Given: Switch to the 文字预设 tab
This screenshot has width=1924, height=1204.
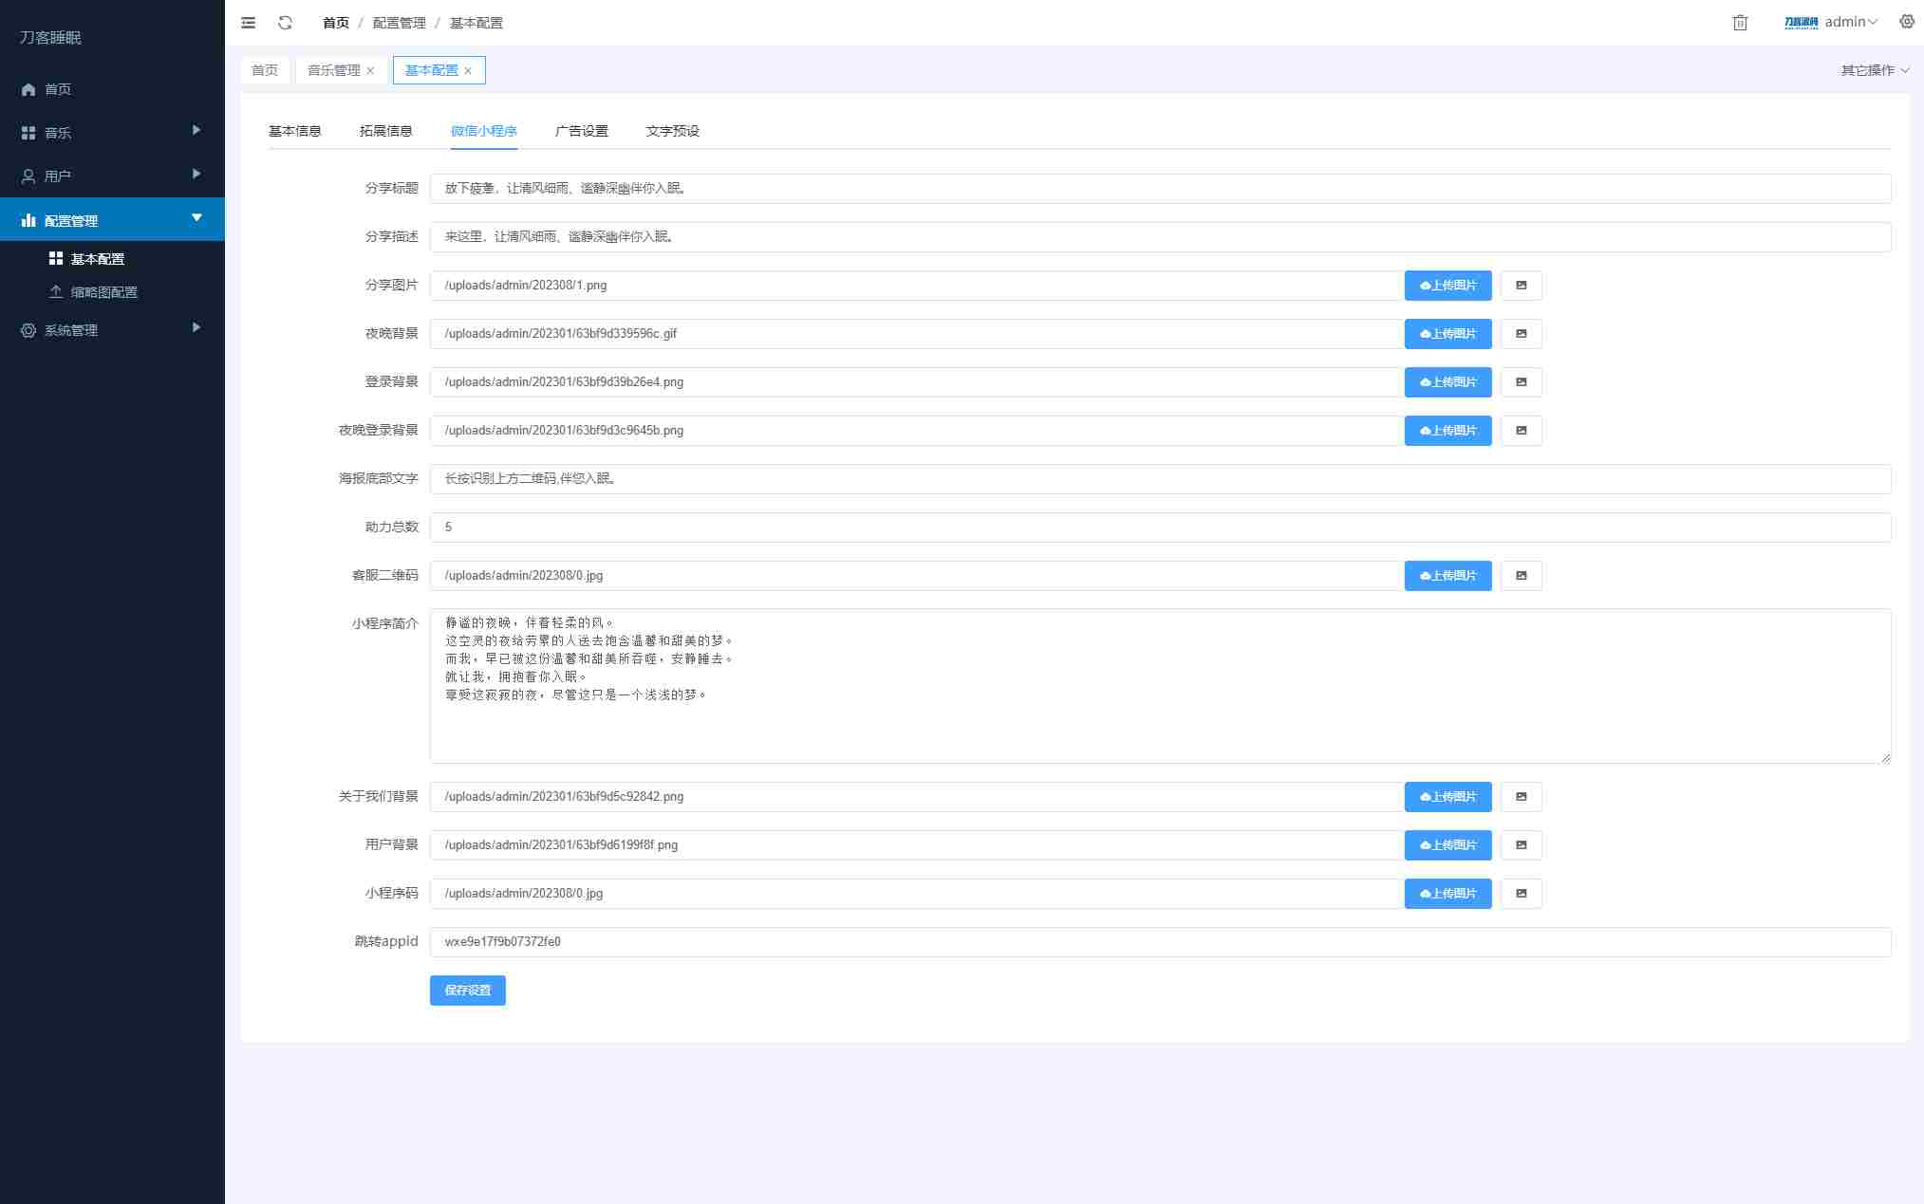Looking at the screenshot, I should point(674,131).
